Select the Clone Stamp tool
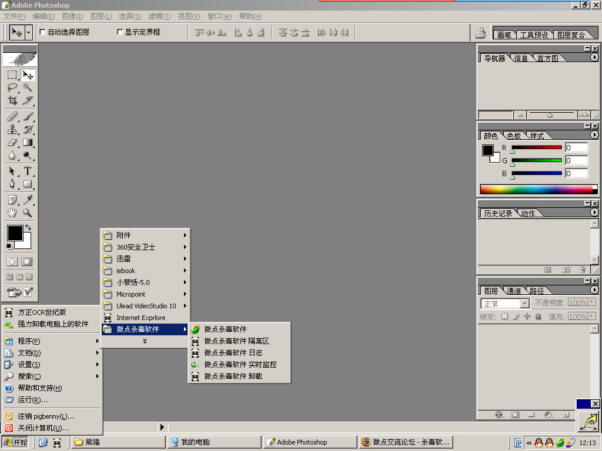The width and height of the screenshot is (602, 451). 12,129
